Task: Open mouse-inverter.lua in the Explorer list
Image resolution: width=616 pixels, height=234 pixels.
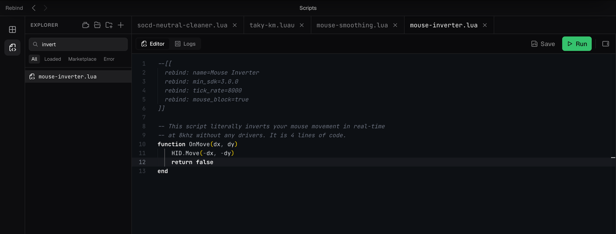Action: (x=78, y=77)
